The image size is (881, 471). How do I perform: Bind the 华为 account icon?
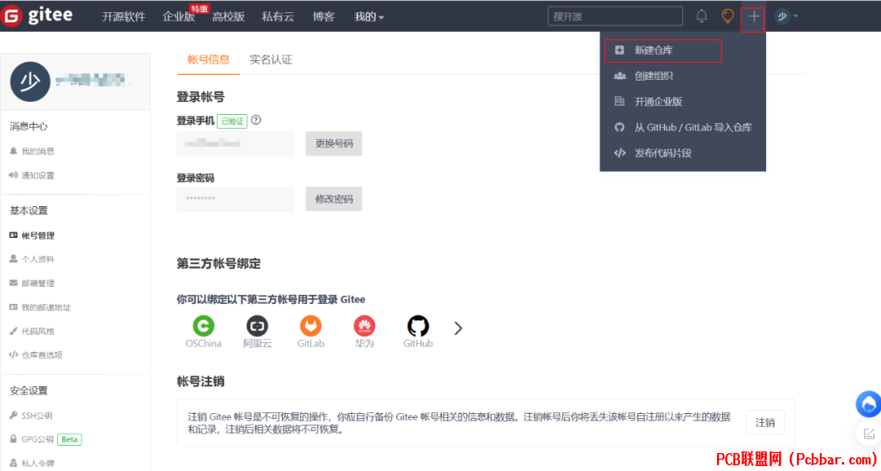(364, 326)
